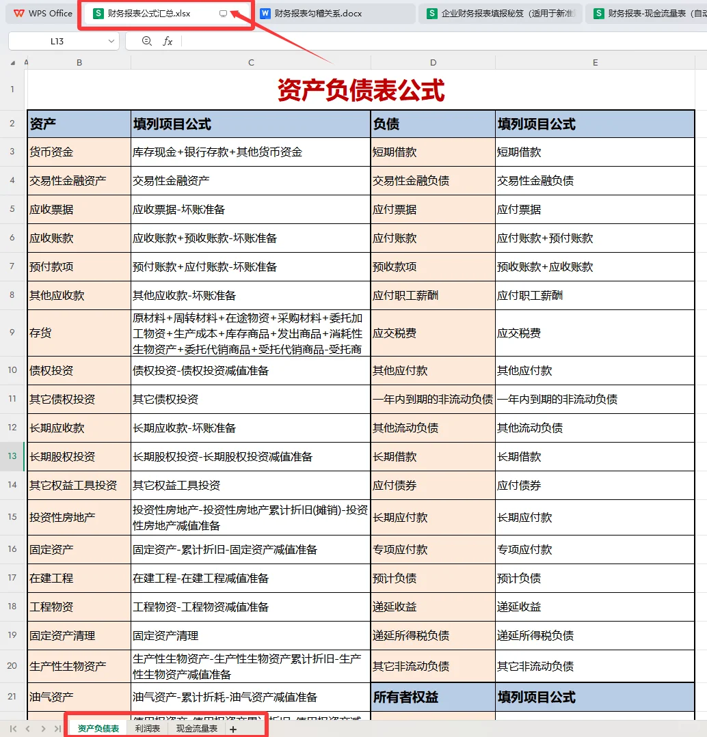Click the 资产 header cell
The width and height of the screenshot is (707, 737).
tap(79, 124)
